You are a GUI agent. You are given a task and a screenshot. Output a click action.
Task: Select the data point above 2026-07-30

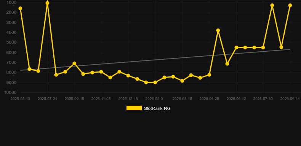tap(263, 47)
